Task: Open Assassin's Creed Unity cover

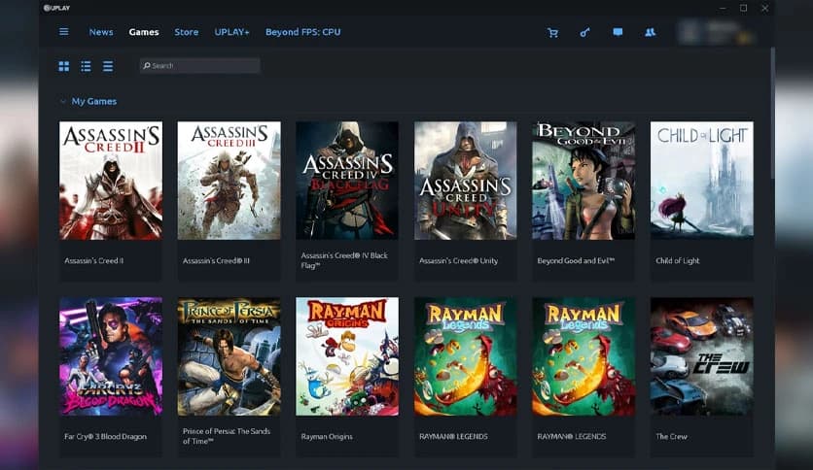Action: coord(465,181)
